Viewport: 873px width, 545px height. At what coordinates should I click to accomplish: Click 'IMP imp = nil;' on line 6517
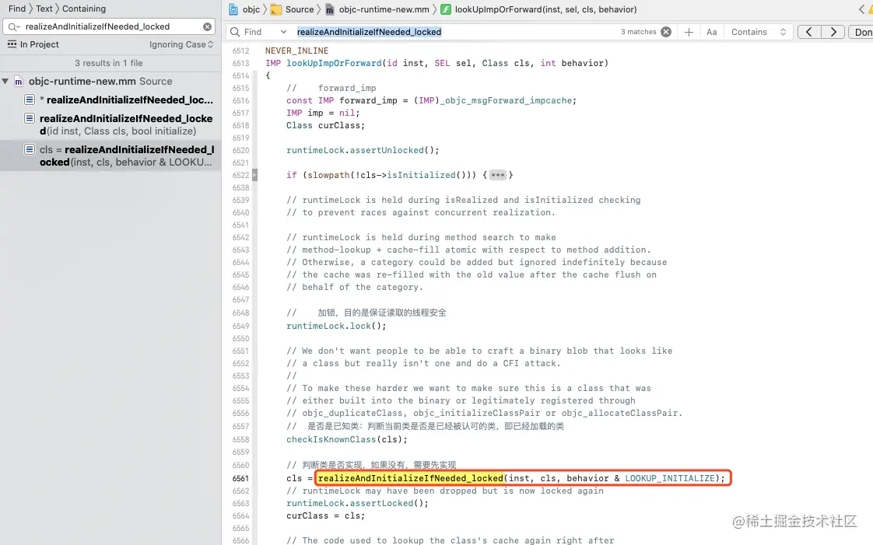323,113
